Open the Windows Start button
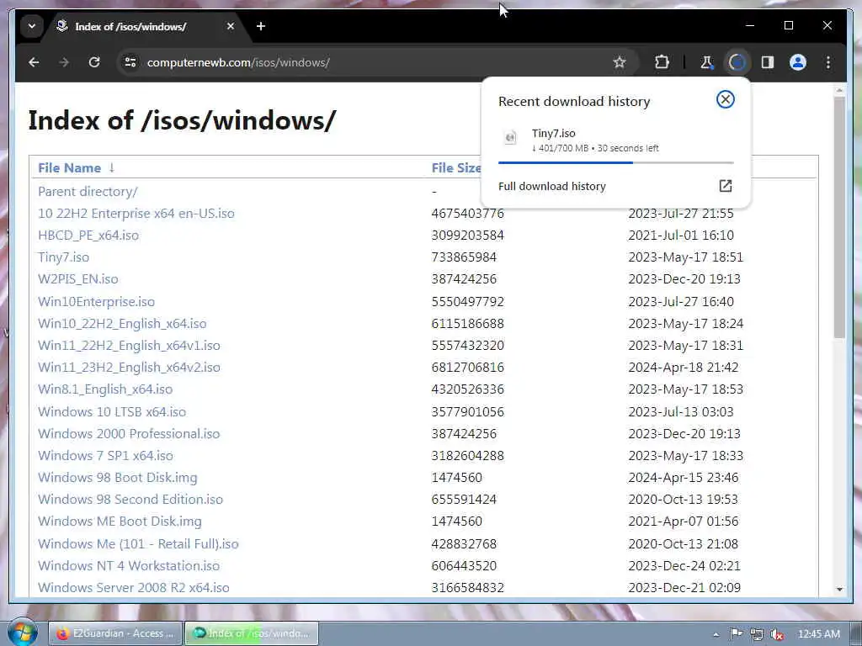The image size is (862, 646). click(22, 633)
